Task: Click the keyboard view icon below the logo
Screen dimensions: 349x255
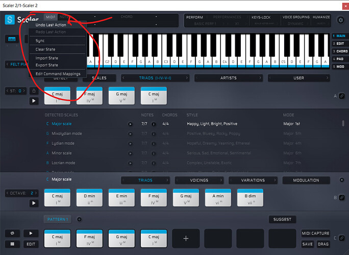Action: [12, 39]
